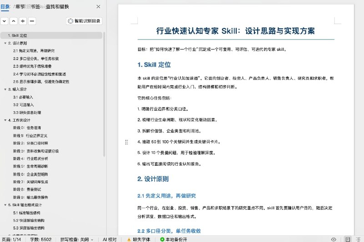This screenshot has width=364, height=242.
Task: Go to 3.2 可选输入 in the outline
Action: (x=23, y=105)
